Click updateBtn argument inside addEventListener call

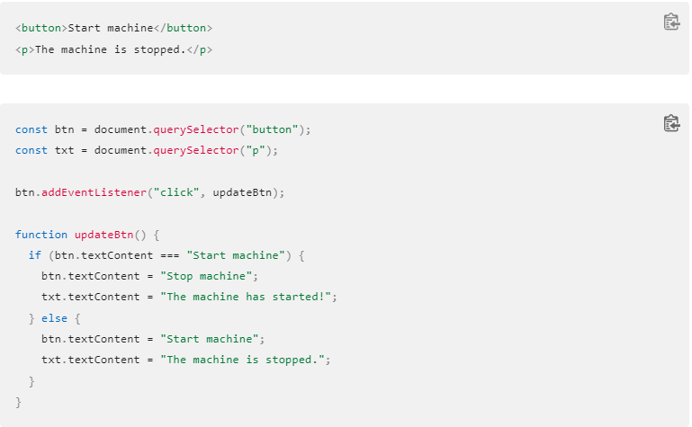[242, 192]
